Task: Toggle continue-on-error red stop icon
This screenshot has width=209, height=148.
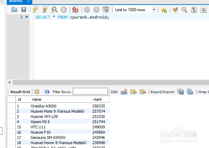Action: pyautogui.click(x=75, y=10)
